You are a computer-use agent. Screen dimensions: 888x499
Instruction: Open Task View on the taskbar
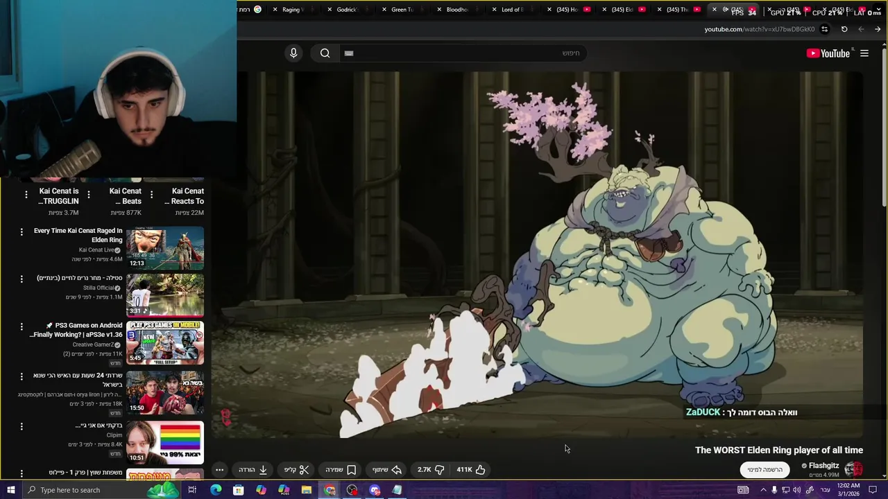click(192, 490)
